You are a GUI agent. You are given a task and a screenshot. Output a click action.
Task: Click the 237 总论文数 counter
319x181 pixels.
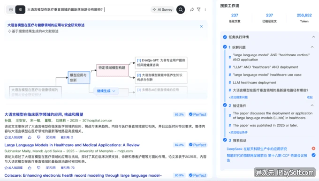(x=235, y=18)
